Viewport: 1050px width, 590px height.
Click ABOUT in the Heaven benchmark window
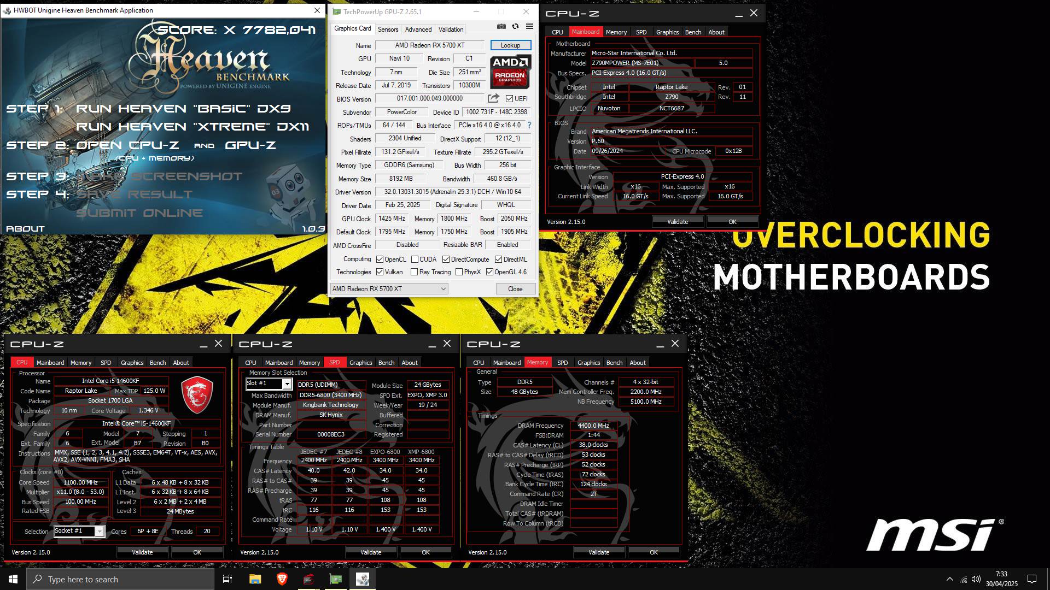25,229
